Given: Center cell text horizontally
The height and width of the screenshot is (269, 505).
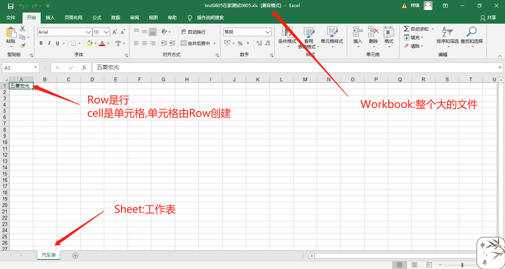Looking at the screenshot, I should click(x=145, y=43).
